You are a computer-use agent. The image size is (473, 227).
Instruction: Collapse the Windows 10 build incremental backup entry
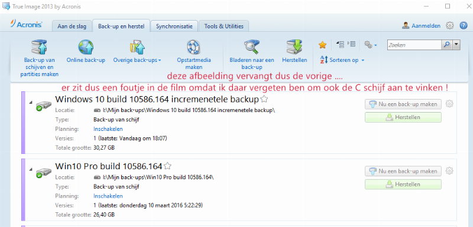tap(31, 103)
